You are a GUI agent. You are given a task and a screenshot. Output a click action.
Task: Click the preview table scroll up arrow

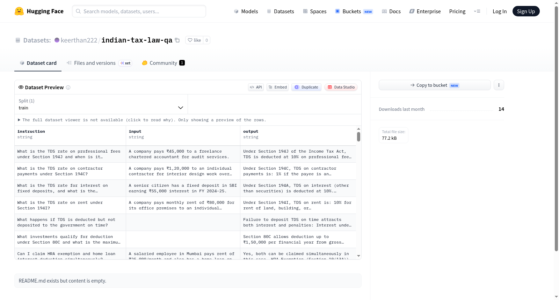(x=358, y=129)
